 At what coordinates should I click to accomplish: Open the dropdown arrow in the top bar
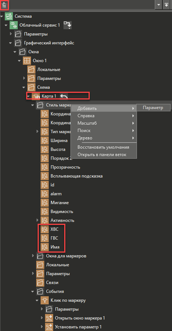point(158,5)
